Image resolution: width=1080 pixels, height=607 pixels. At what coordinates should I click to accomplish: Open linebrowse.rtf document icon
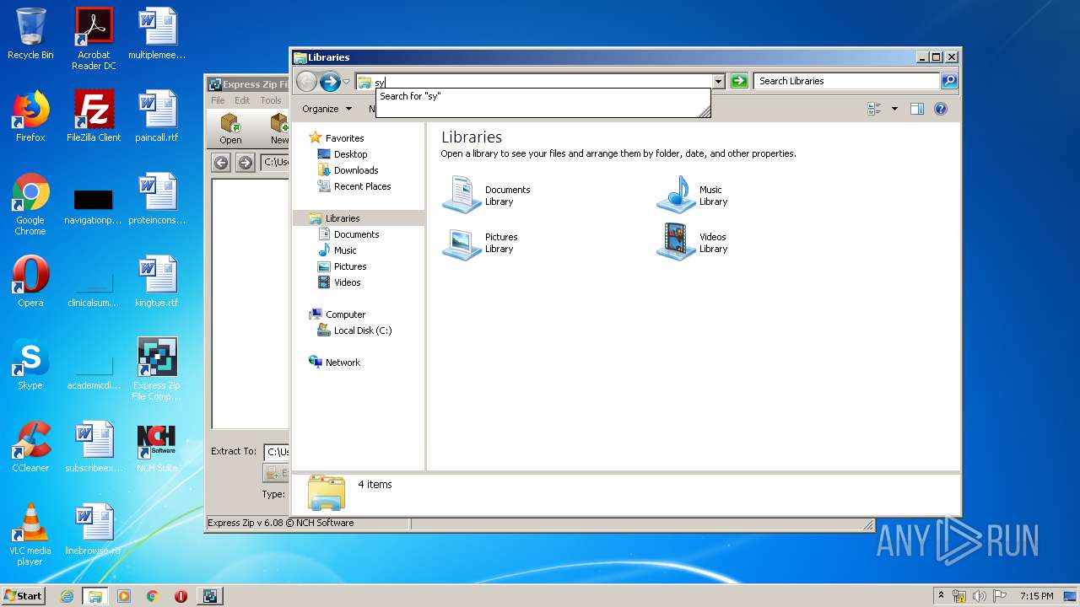[x=94, y=529]
